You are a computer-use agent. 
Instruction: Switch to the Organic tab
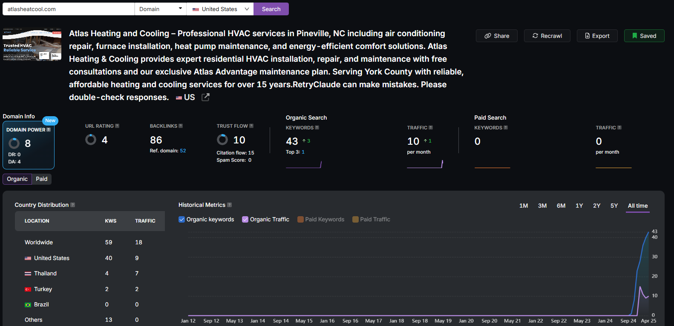click(x=17, y=179)
